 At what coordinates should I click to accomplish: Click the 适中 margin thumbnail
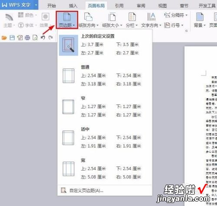tap(68, 138)
